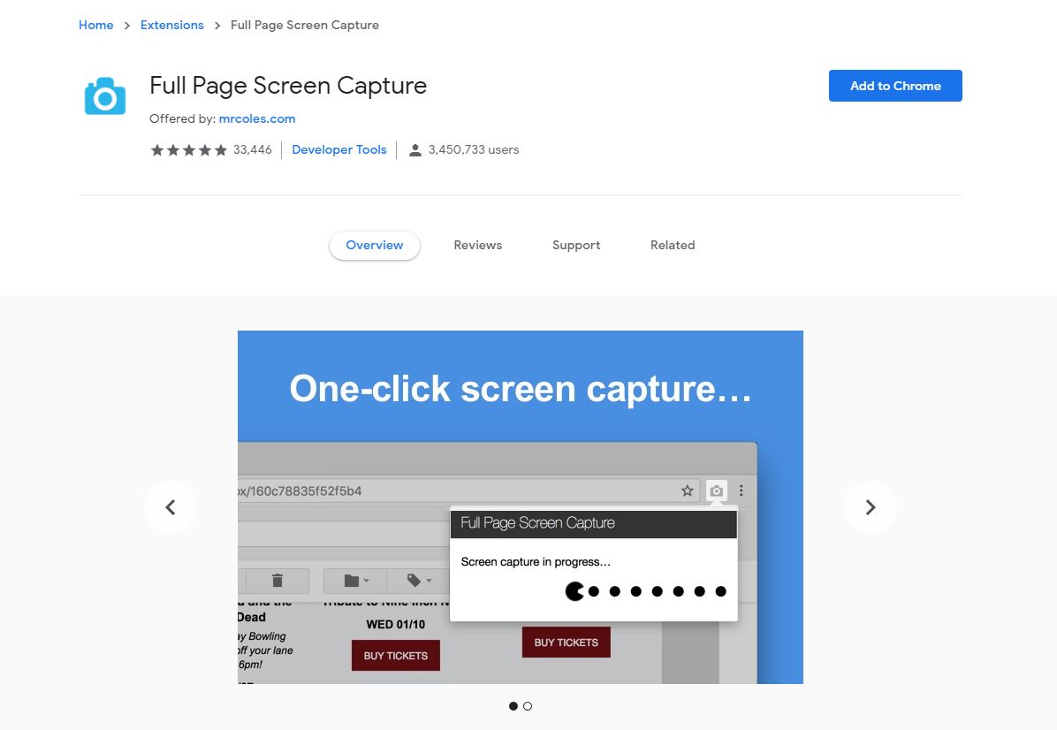
Task: Open the Developer Tools category link
Action: 339,149
